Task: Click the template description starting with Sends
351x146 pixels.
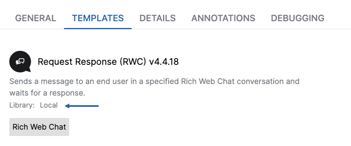Action: point(154,87)
